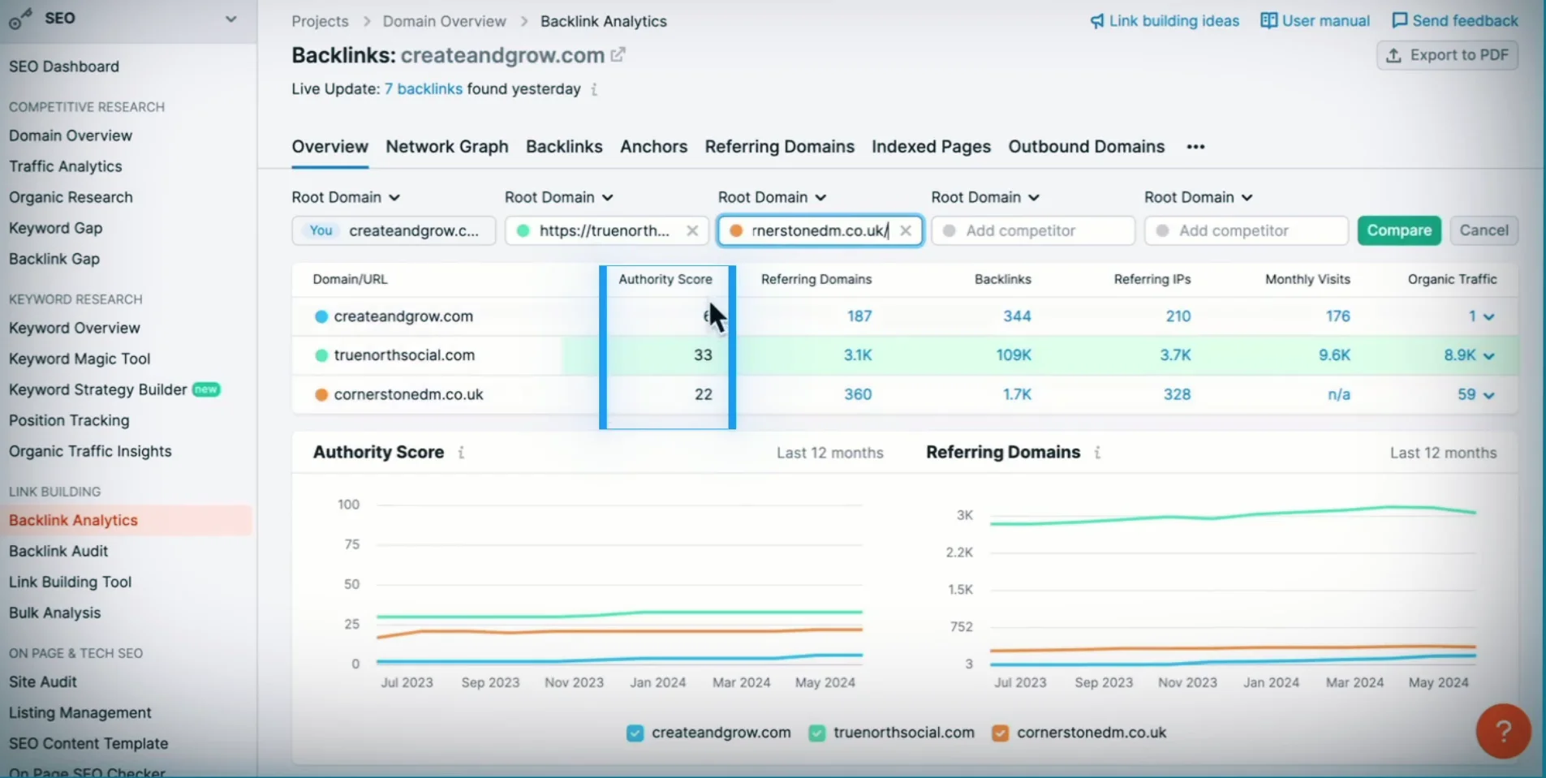Open Root Domain dropdown above cornerstonedm field
Screen dimensions: 1546x778
point(773,197)
